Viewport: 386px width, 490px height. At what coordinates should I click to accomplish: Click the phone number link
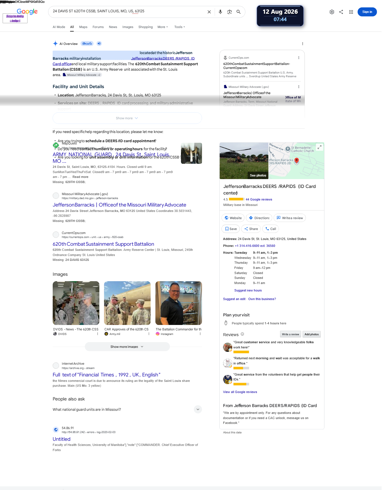pyautogui.click(x=255, y=246)
